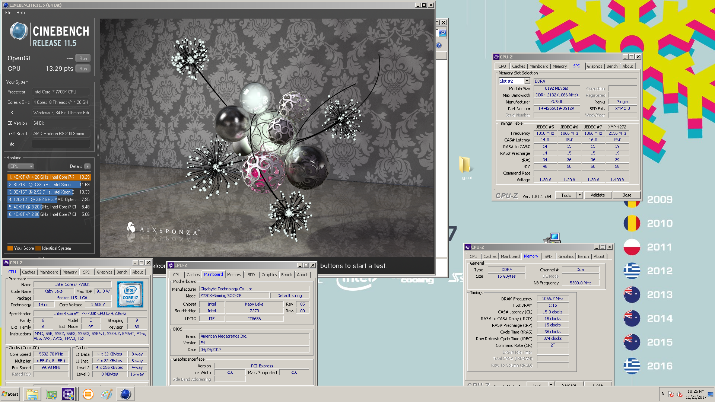
Task: Click the CPU-Z SPD window title icon
Action: 496,57
